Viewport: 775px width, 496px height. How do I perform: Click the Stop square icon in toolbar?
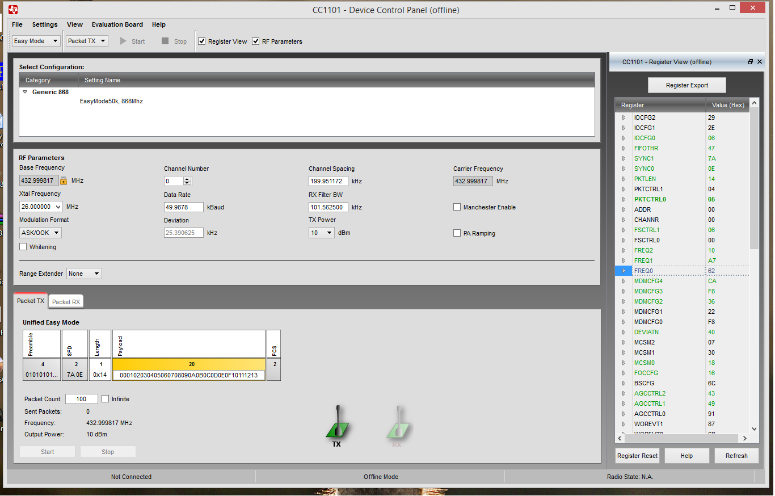pyautogui.click(x=165, y=41)
